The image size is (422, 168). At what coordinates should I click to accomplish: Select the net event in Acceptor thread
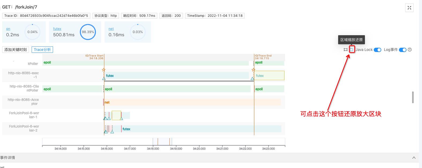[x=107, y=102]
